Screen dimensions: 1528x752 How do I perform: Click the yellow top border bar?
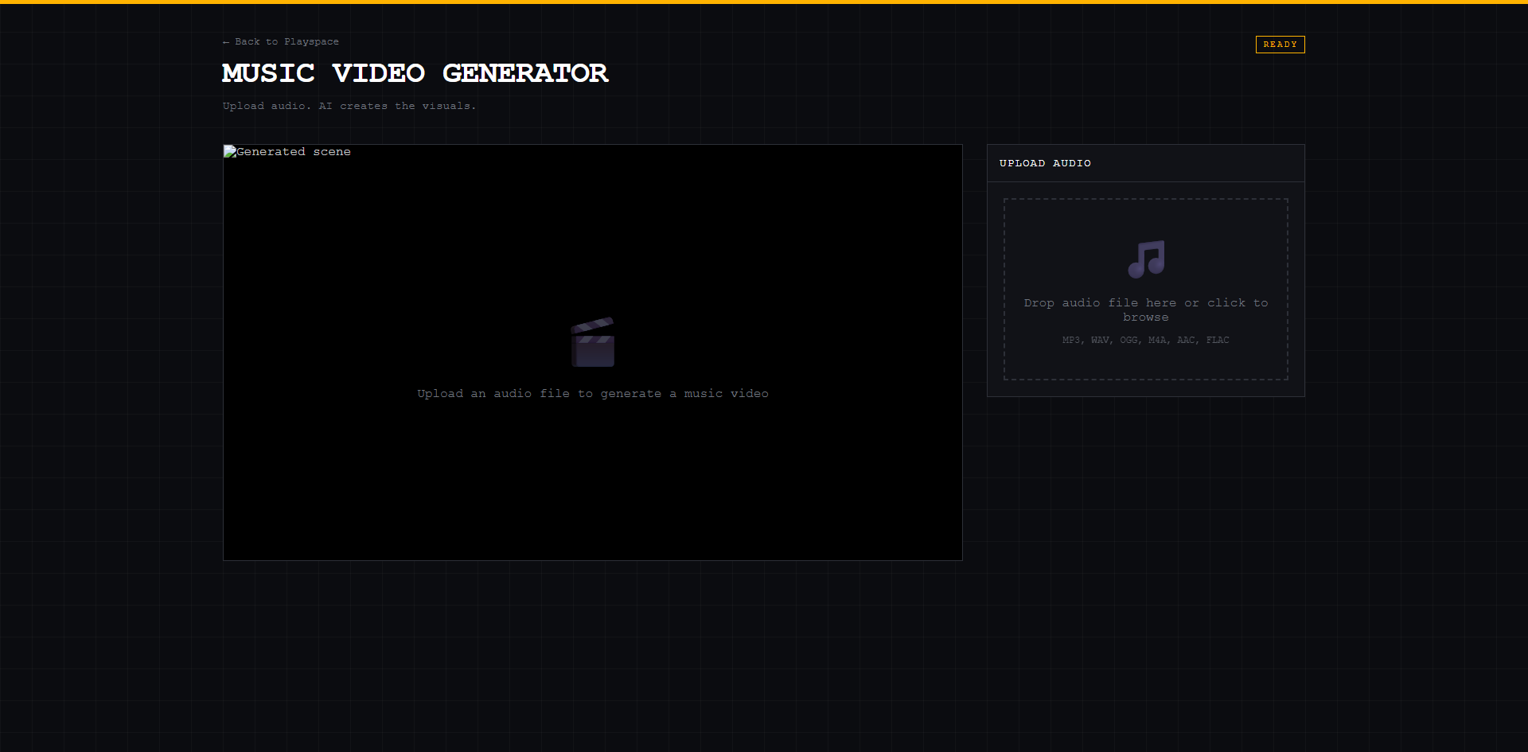pyautogui.click(x=764, y=2)
